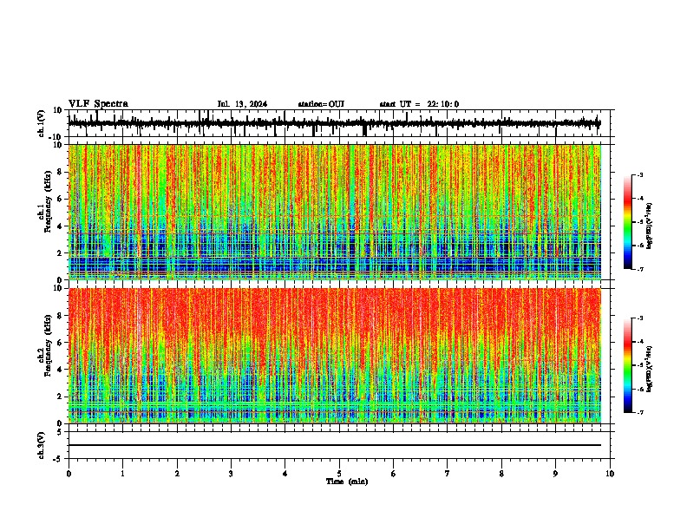Select the "station=OUJ" header label
The image size is (687, 531).
(321, 104)
